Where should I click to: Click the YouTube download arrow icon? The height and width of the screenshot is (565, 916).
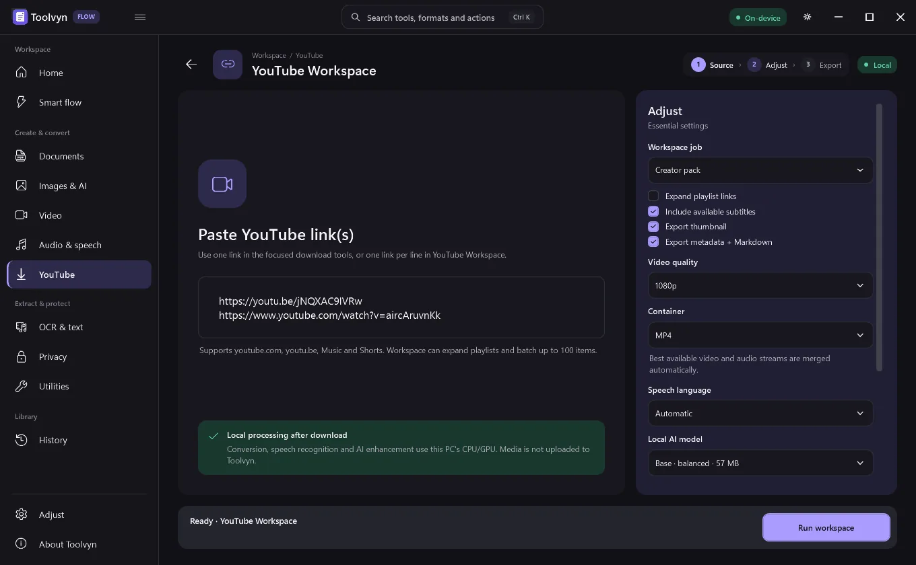[x=22, y=274]
